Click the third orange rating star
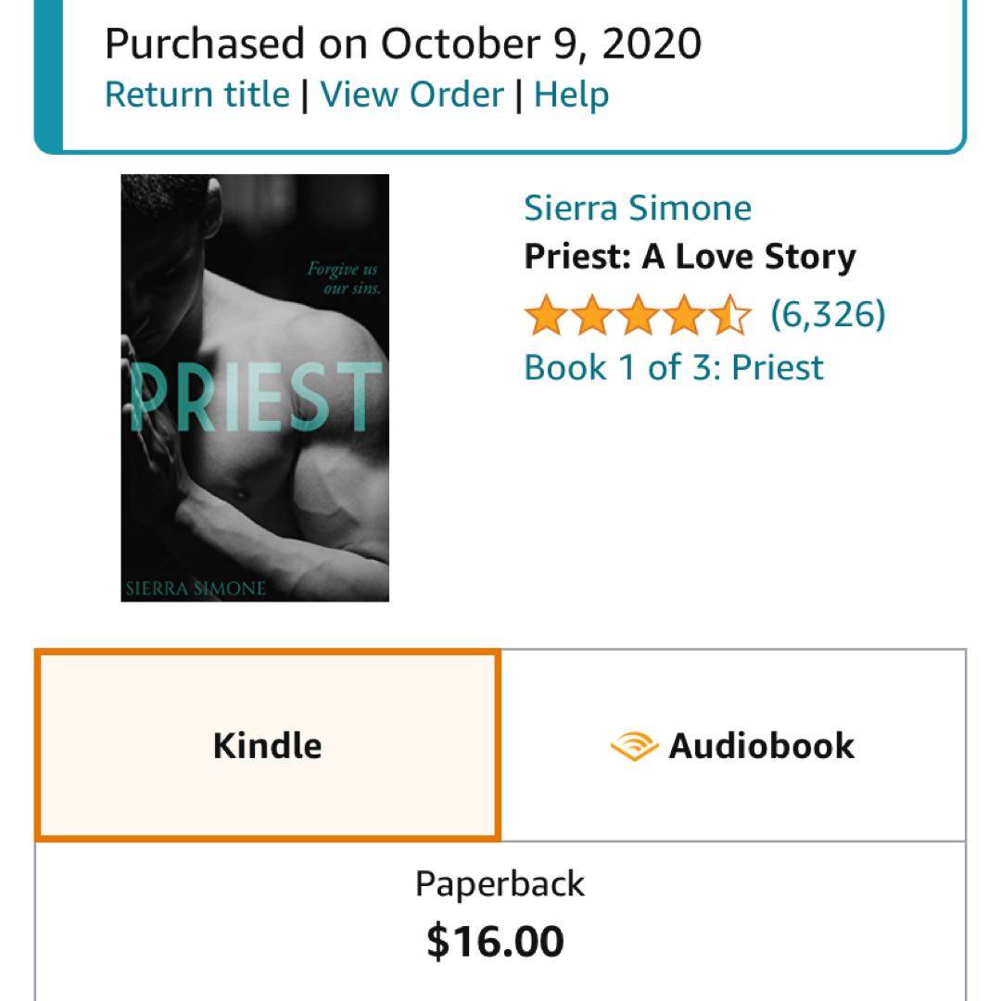Screen dimensions: 1001x1001 coord(638,315)
